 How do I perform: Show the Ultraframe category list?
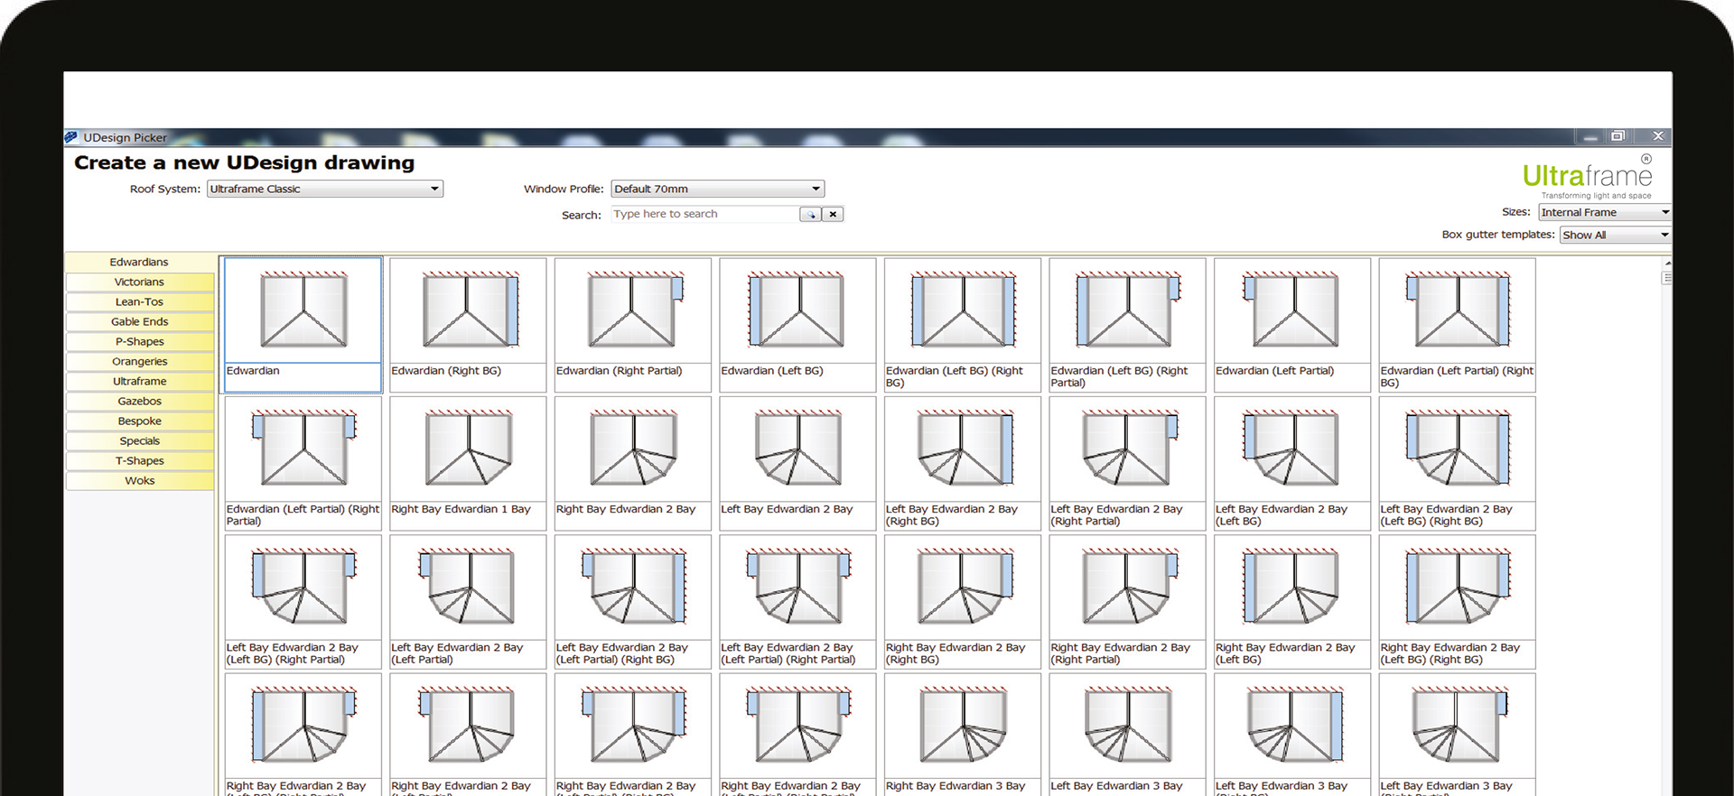point(139,381)
